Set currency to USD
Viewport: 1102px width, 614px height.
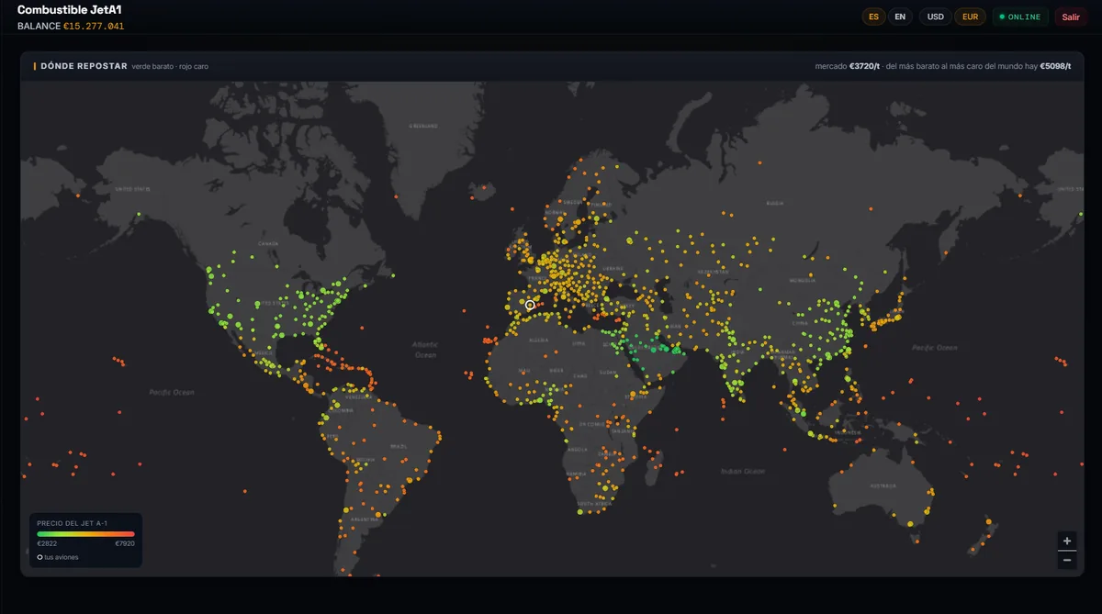pos(936,17)
